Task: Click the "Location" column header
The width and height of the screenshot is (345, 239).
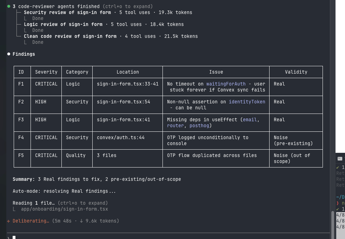Action: 128,72
